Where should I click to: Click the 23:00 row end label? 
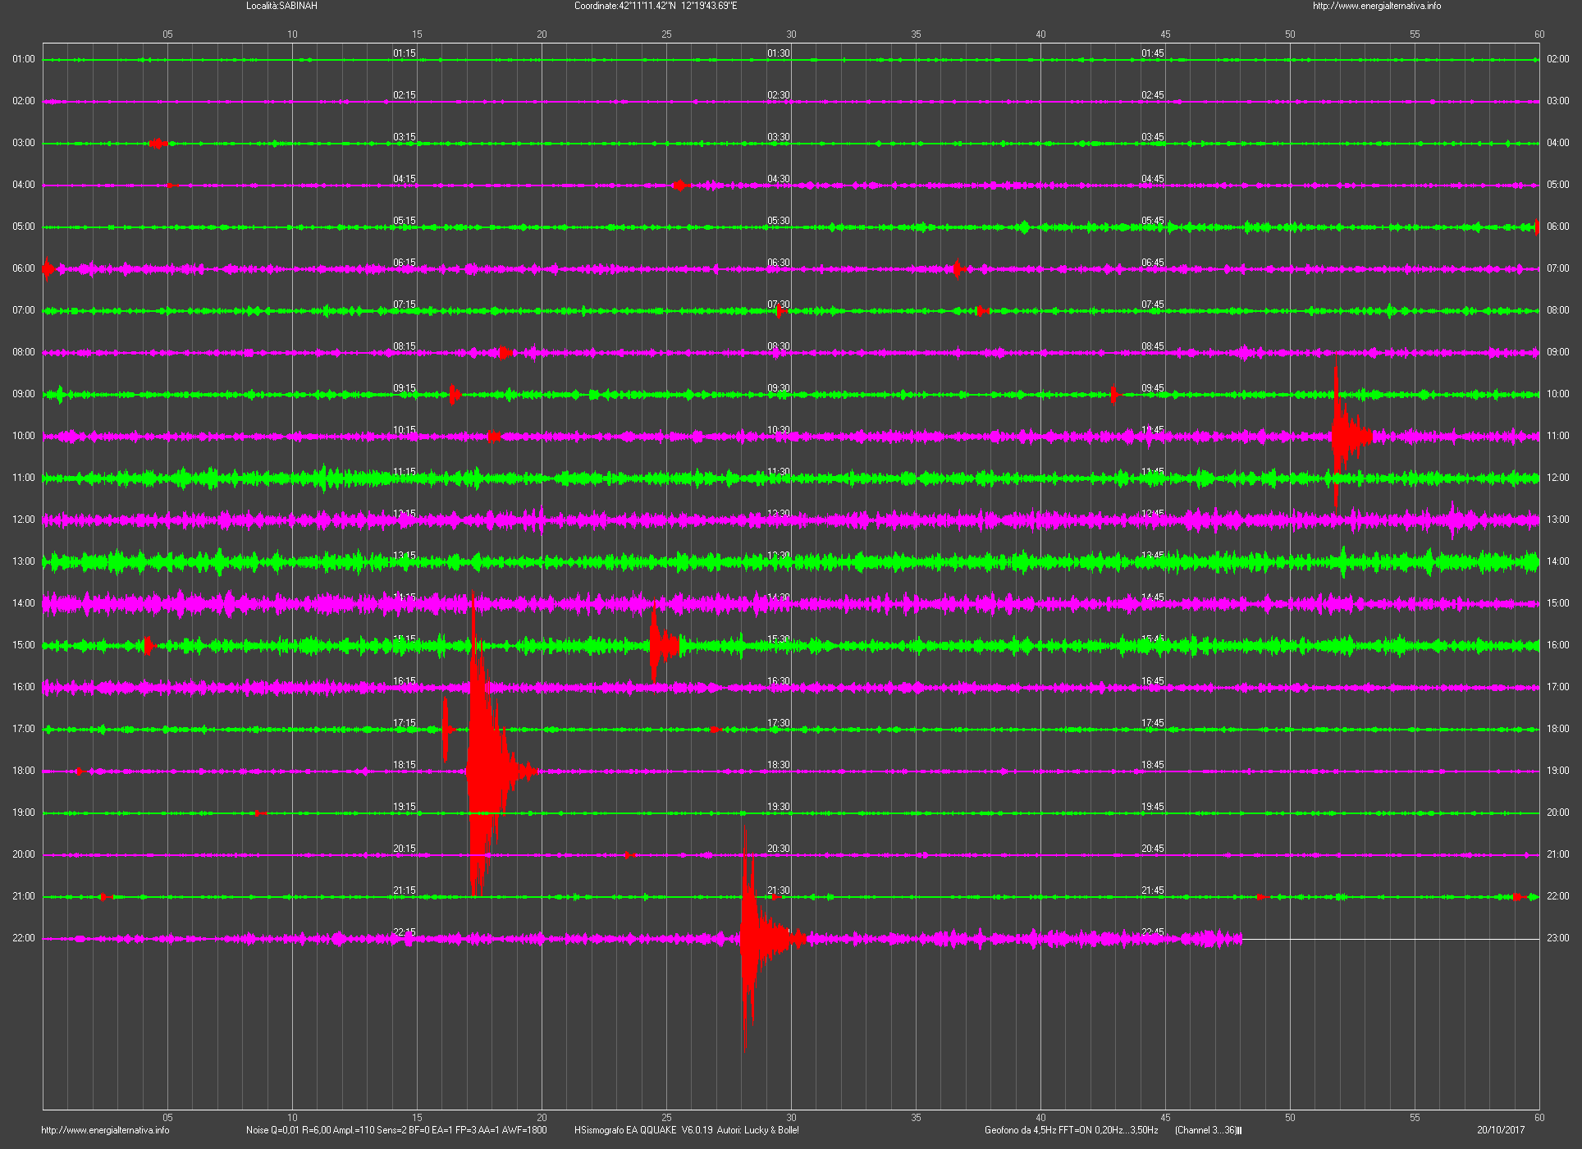click(1558, 938)
